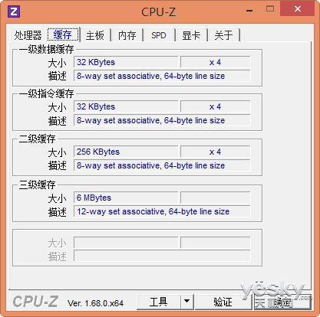Select the 6 MBytes L3 size value
This screenshot has height=317, width=320.
pyautogui.click(x=126, y=198)
